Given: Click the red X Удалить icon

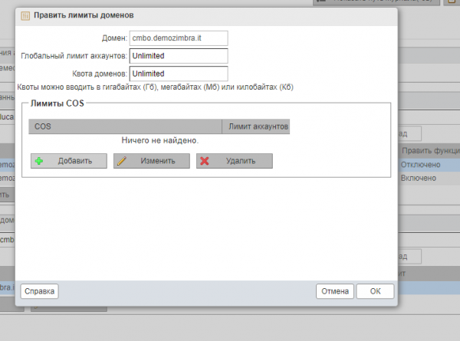Looking at the screenshot, I should coord(205,161).
